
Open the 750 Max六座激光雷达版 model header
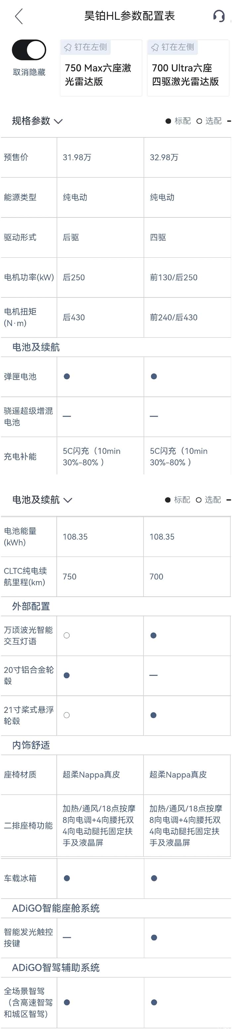coord(98,75)
